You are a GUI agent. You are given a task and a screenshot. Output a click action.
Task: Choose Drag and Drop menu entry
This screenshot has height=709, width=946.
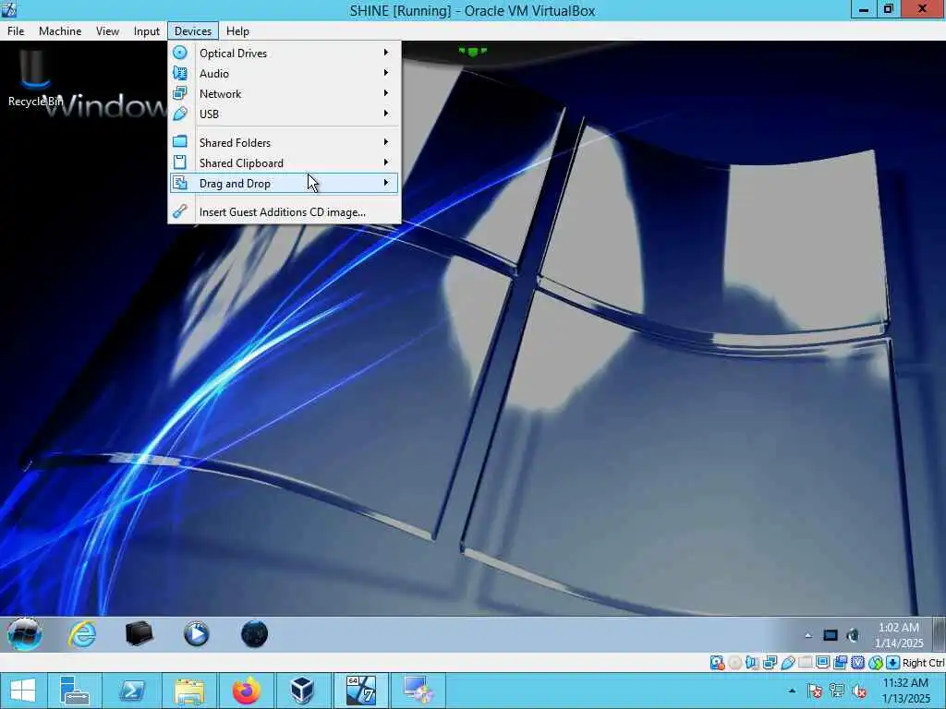pyautogui.click(x=284, y=184)
